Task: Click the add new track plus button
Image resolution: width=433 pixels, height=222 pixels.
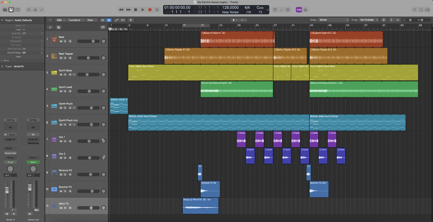Action: [50, 27]
